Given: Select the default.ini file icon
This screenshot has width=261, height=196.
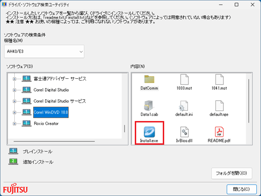Looking at the screenshot, I should pyautogui.click(x=184, y=106).
